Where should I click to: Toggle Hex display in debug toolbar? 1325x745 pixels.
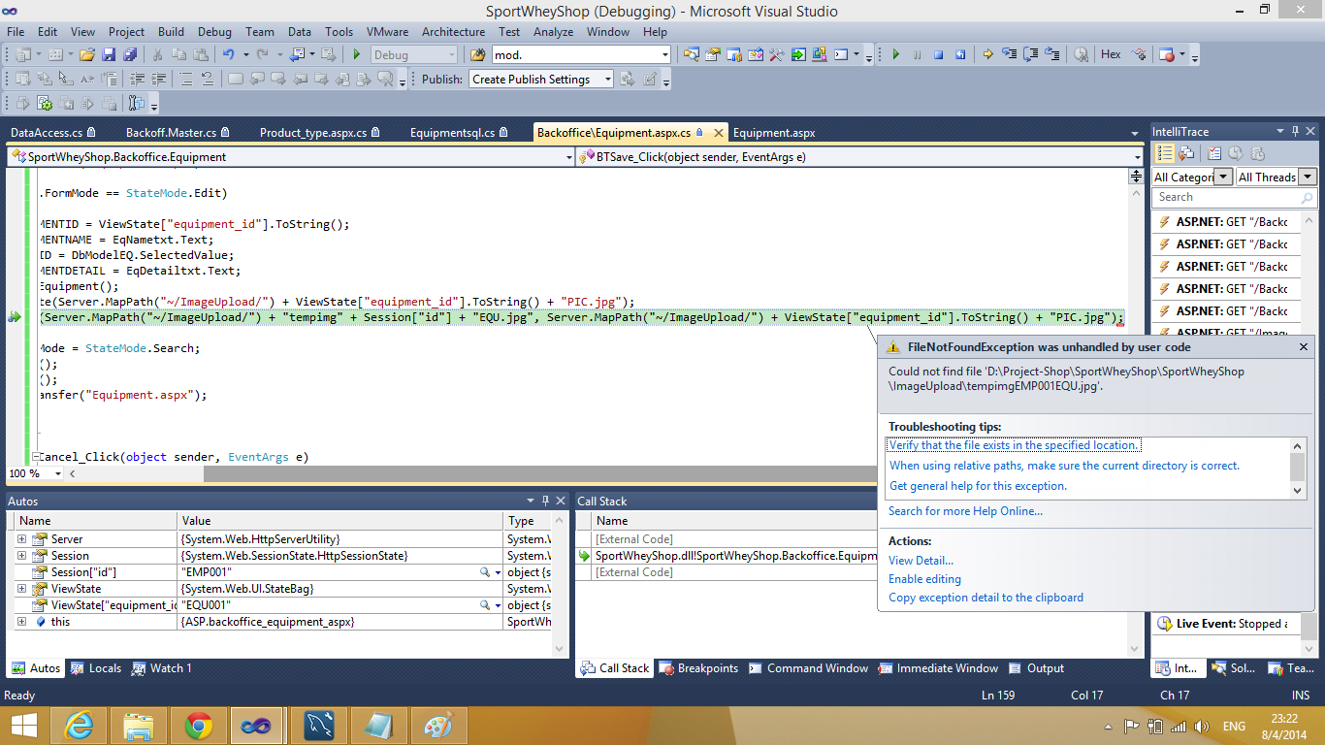point(1111,54)
